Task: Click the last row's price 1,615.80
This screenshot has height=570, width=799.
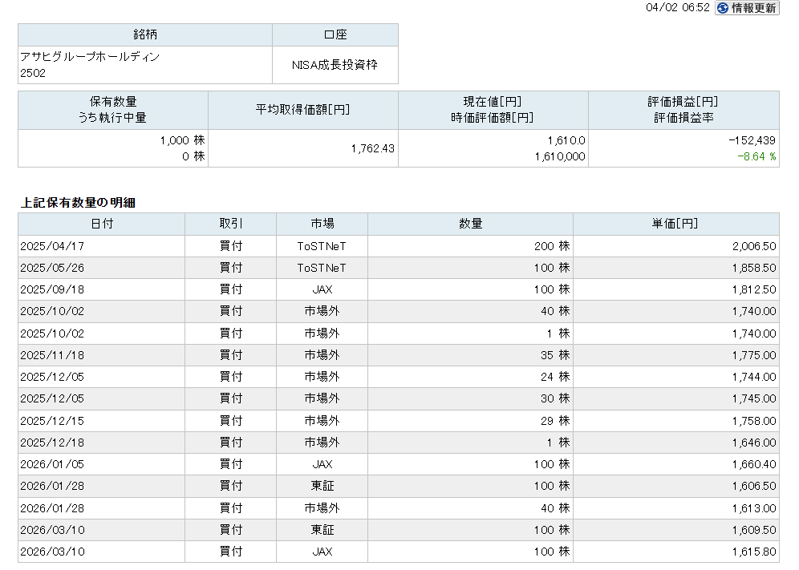Action: click(x=753, y=552)
